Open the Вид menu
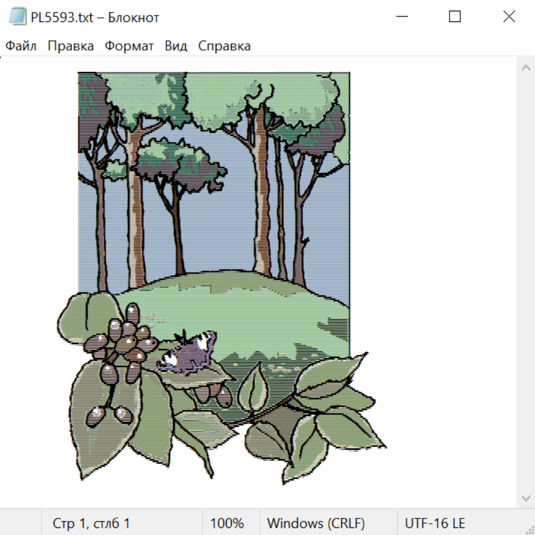Screen dimensions: 535x535 coord(176,46)
